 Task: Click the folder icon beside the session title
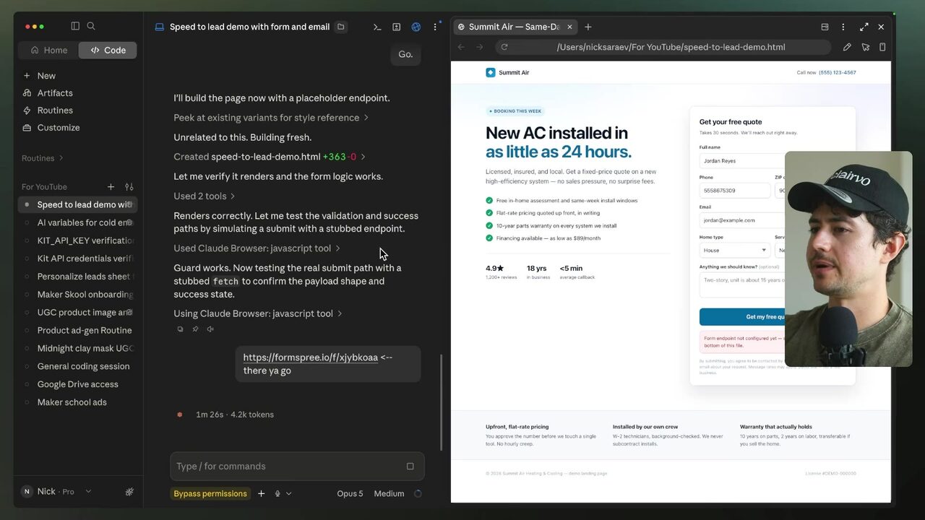(x=341, y=27)
